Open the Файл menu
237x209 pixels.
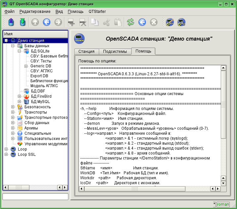tap(9, 12)
